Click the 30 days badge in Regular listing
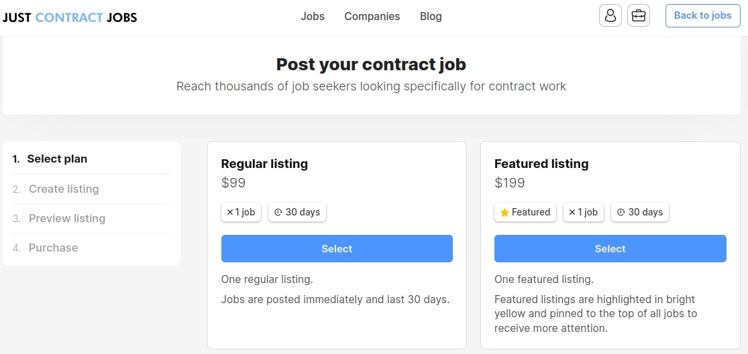 [x=297, y=212]
